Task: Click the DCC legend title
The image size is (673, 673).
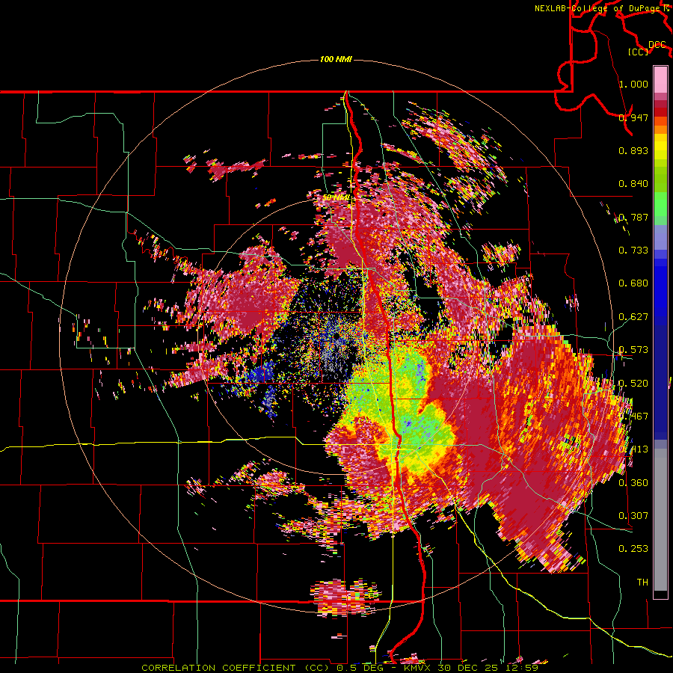Action: pos(657,45)
